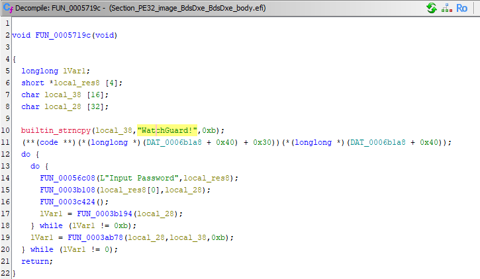Click local_res8 in the short pointer declaration

[x=77, y=83]
